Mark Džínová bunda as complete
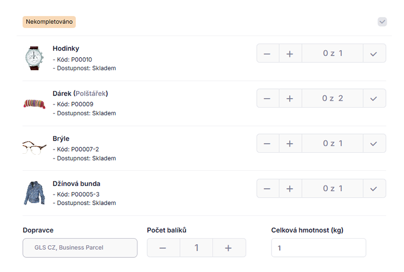 [x=374, y=189]
